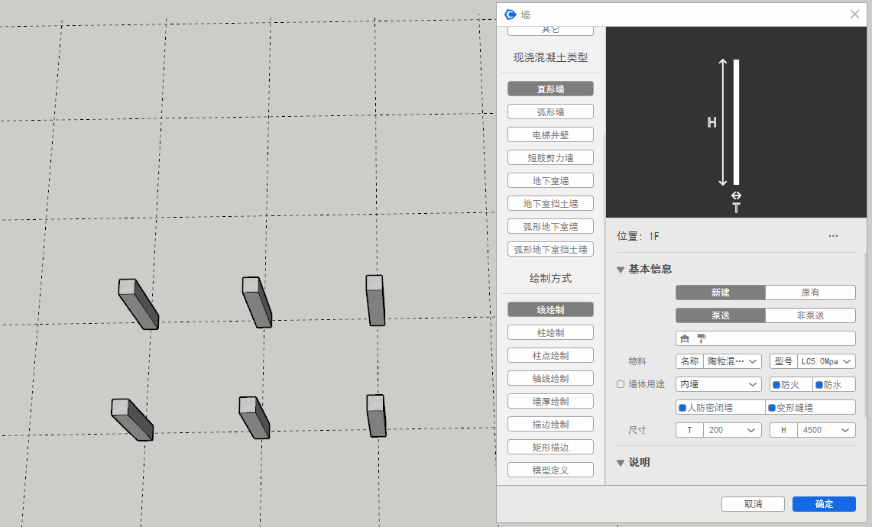Switch to the 非泵送 option

point(810,315)
